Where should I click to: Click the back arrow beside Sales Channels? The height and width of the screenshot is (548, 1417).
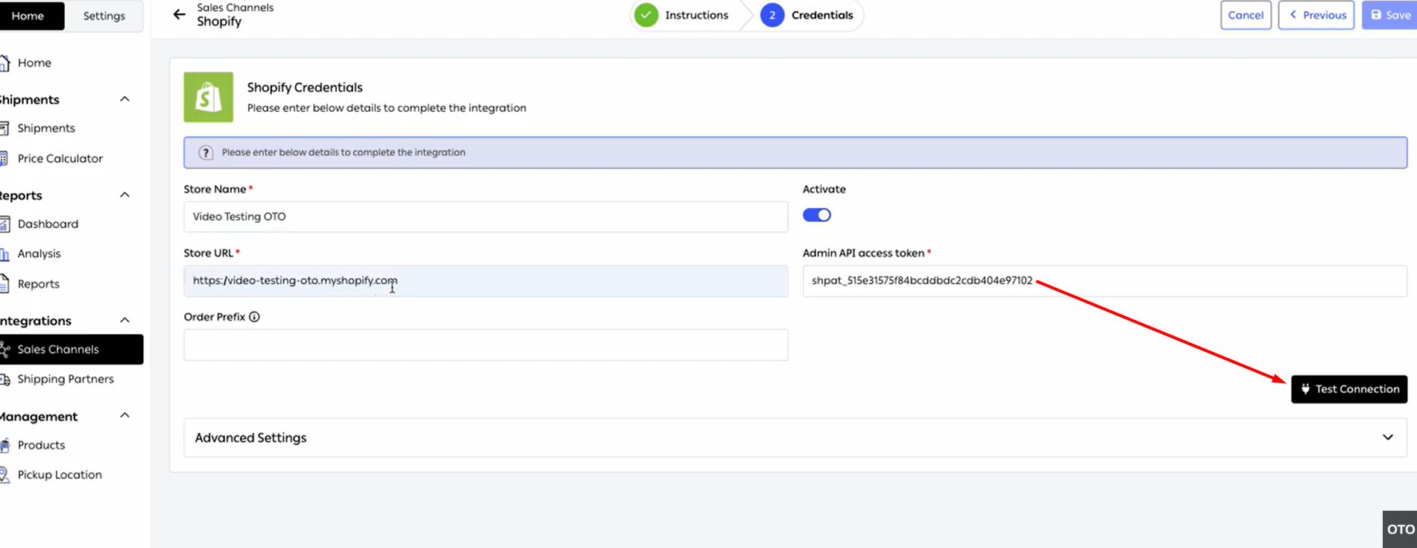(x=179, y=14)
